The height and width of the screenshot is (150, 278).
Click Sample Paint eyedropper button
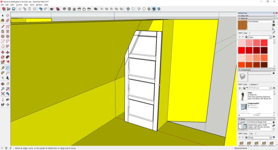pos(274,33)
